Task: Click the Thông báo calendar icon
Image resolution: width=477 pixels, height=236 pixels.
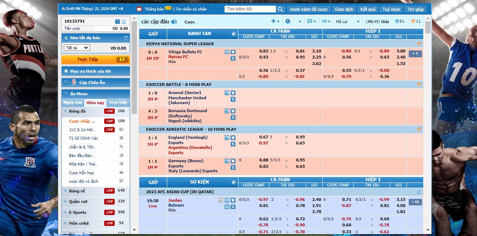Action: [x=139, y=9]
